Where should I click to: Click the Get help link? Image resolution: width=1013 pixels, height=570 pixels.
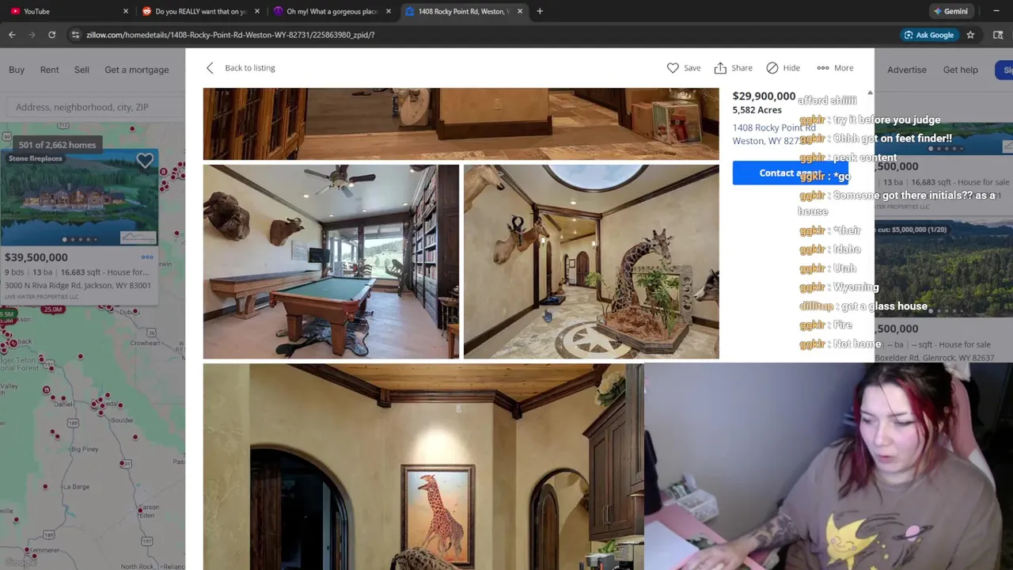point(961,70)
